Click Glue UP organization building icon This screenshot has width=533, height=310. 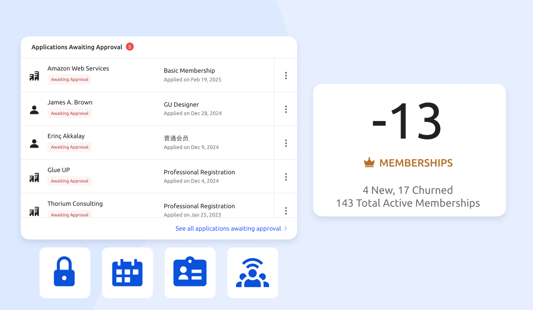coord(34,178)
